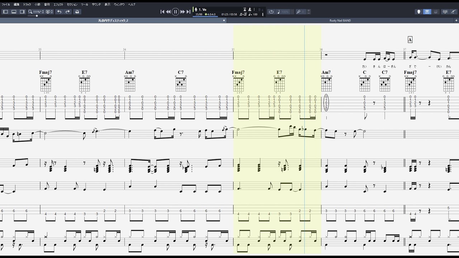Jump to the first bar

[162, 12]
